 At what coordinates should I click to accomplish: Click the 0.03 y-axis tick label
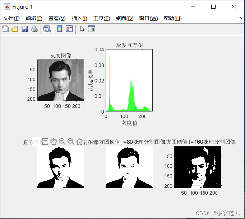[x=99, y=65]
